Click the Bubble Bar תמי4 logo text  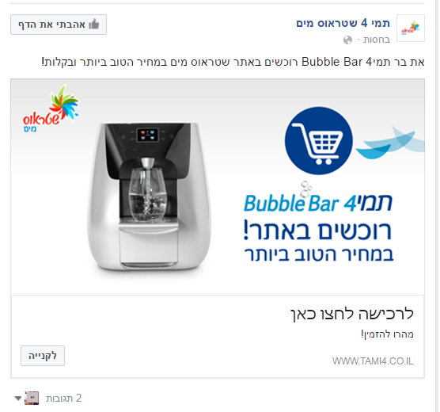(318, 201)
